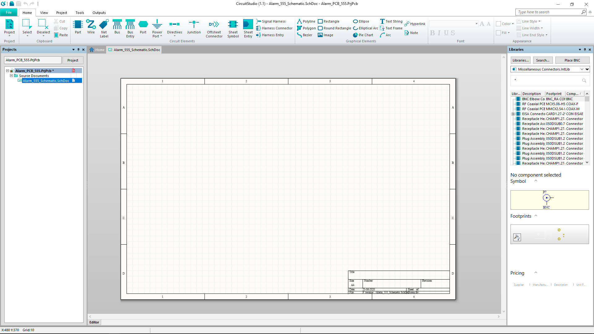Viewport: 594px width, 334px height.
Task: Open the Outputs ribbon tab
Action: pyautogui.click(x=99, y=13)
